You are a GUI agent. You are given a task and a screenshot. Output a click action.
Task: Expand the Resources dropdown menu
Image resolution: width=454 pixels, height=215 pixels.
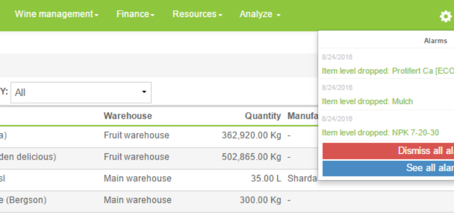pyautogui.click(x=197, y=14)
